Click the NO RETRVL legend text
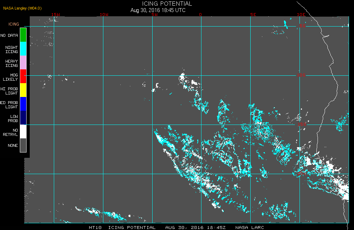 click(x=10, y=132)
